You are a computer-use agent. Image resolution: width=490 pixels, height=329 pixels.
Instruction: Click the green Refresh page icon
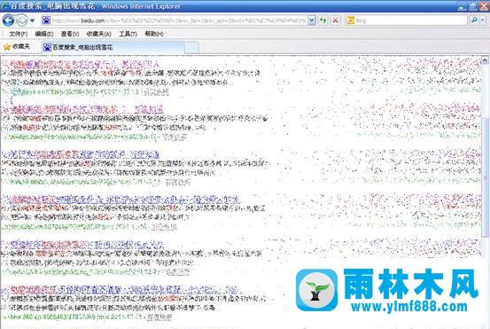click(x=323, y=20)
